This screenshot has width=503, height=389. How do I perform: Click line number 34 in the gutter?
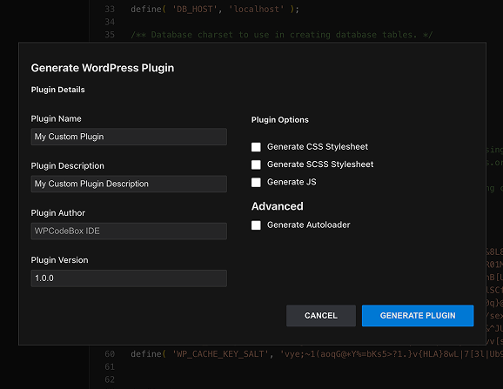point(110,22)
